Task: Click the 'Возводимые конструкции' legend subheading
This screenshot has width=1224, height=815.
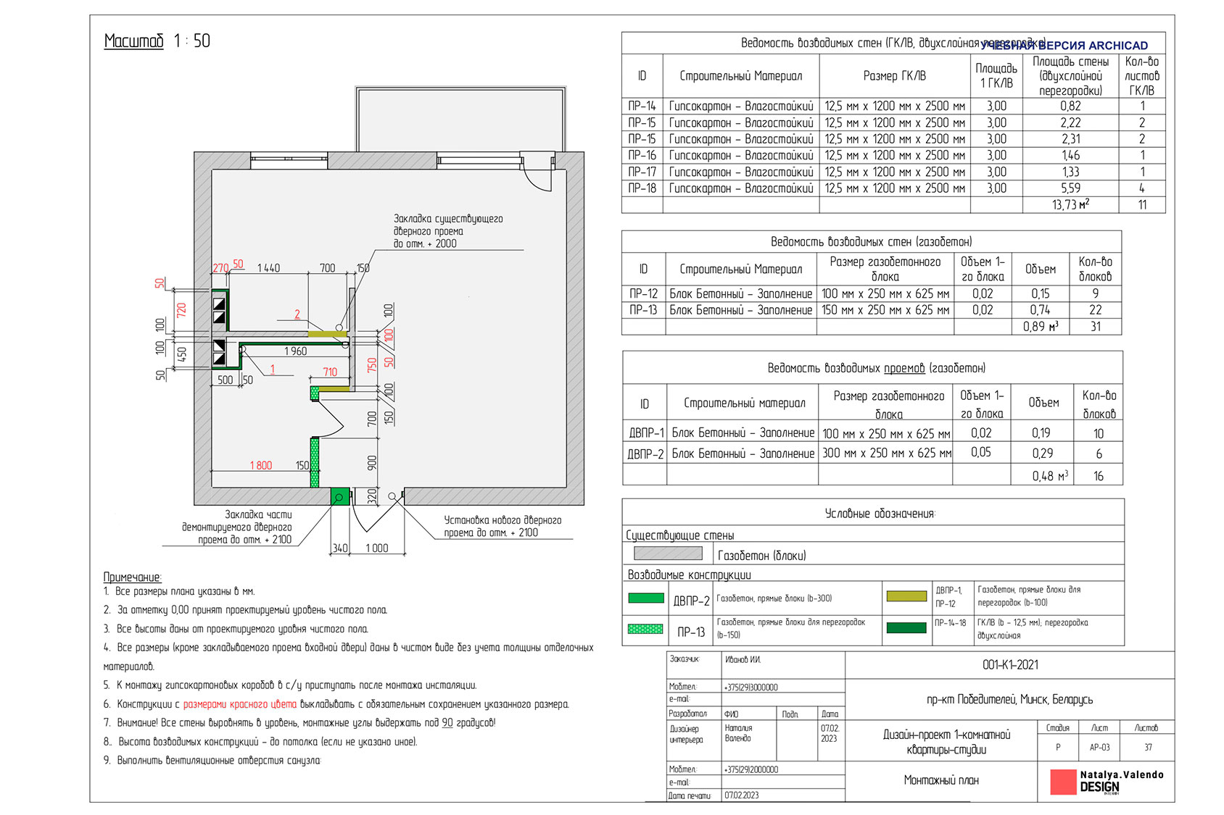Action: pyautogui.click(x=689, y=574)
